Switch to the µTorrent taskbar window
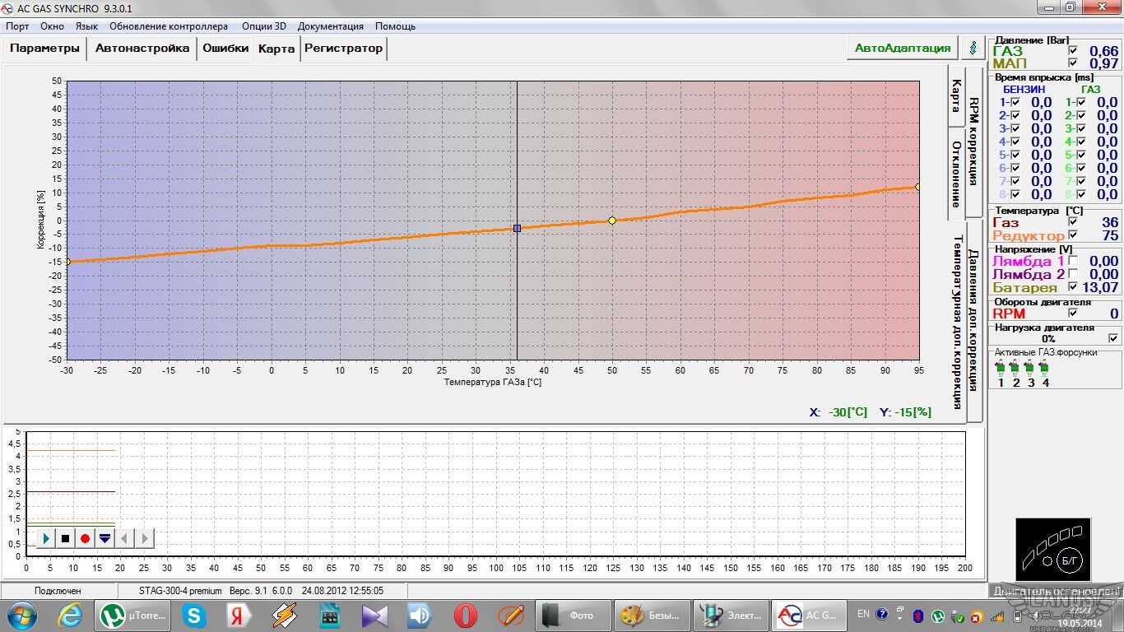The height and width of the screenshot is (632, 1124). coord(133,616)
